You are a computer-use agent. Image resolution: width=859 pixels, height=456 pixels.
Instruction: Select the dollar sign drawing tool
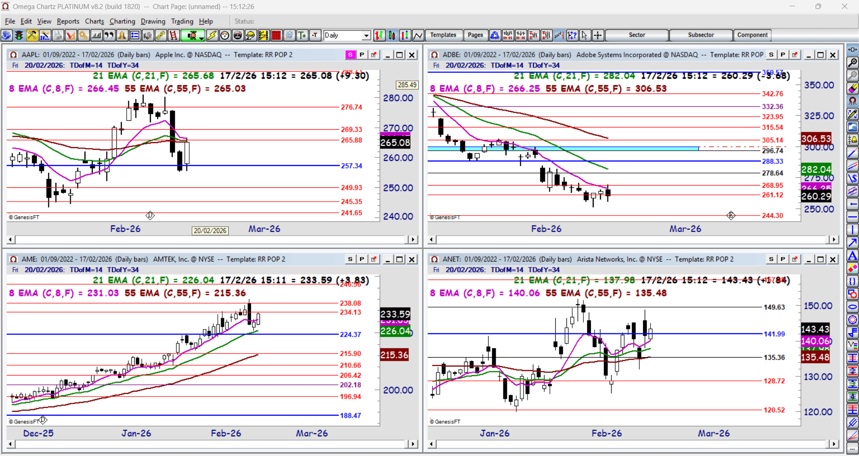(853, 178)
